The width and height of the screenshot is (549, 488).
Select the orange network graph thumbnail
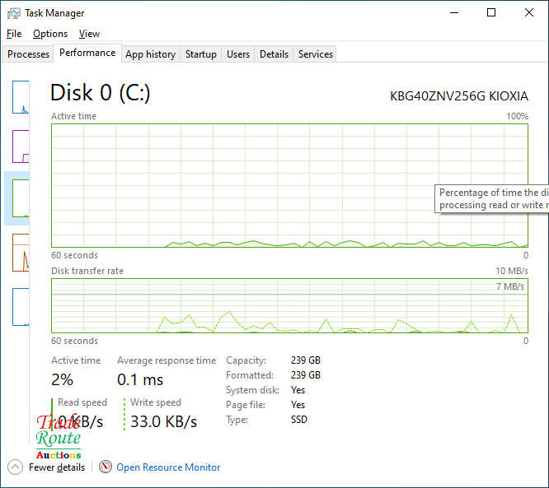[x=21, y=253]
